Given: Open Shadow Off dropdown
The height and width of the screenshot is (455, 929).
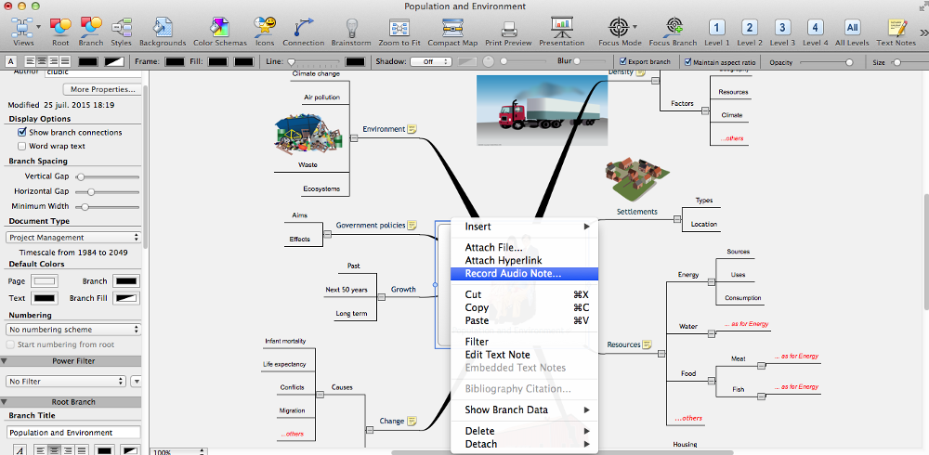Looking at the screenshot, I should coord(431,61).
